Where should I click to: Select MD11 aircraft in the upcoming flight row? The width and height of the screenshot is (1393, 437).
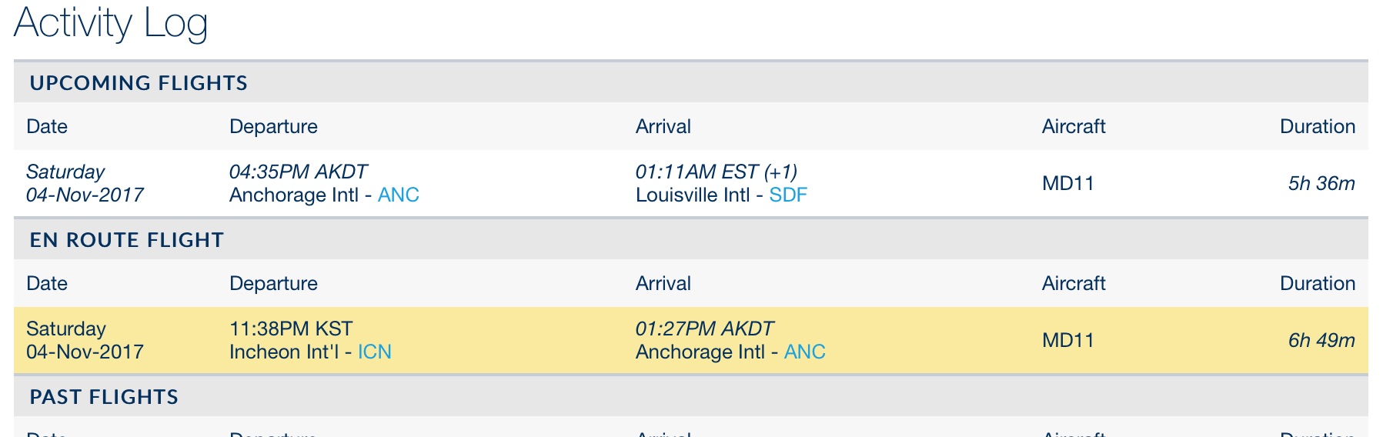coord(1067,184)
